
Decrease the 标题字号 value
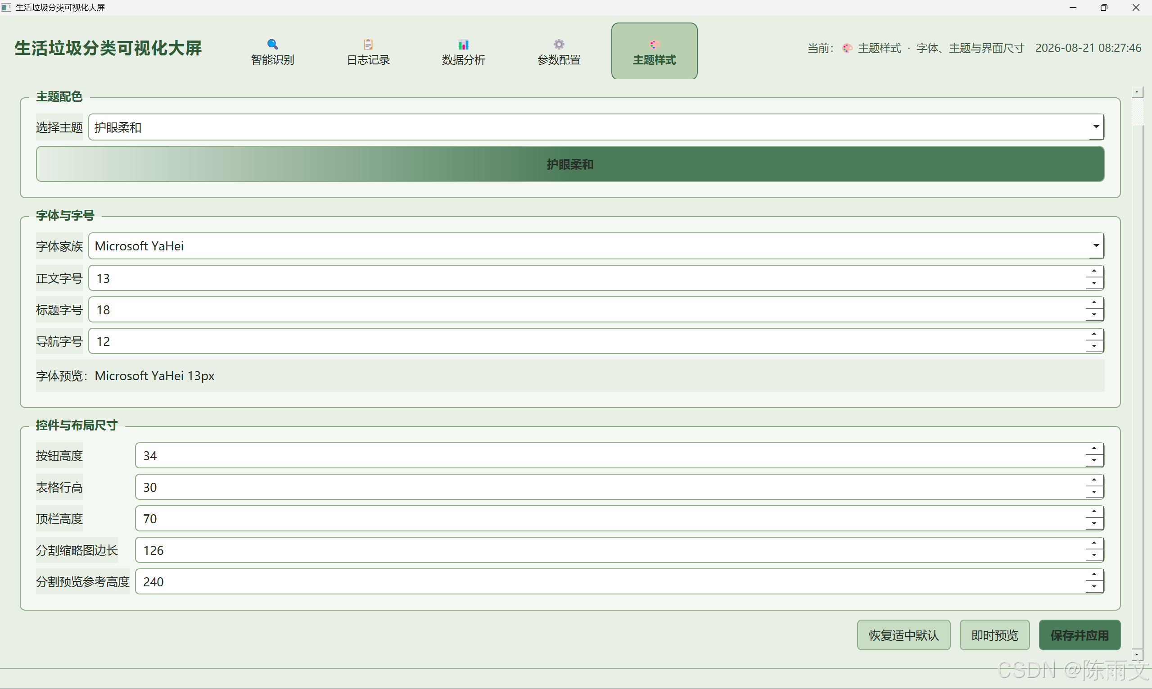pos(1094,315)
